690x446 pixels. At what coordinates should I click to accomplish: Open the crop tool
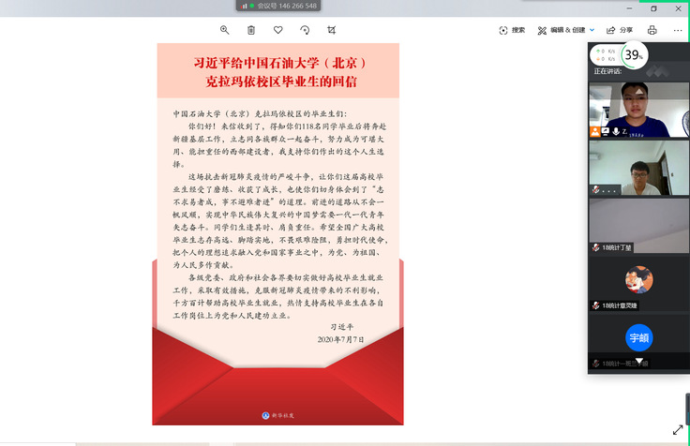(332, 30)
